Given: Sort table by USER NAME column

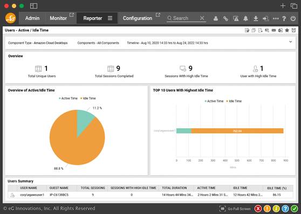Looking at the screenshot, I should pos(29,188).
